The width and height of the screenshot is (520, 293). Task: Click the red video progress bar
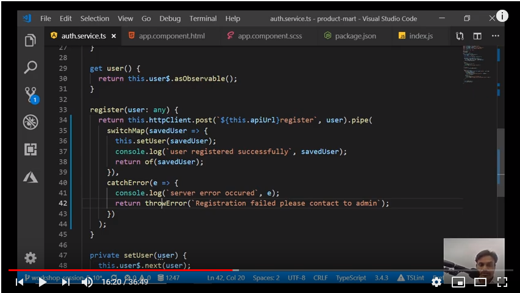(122, 270)
